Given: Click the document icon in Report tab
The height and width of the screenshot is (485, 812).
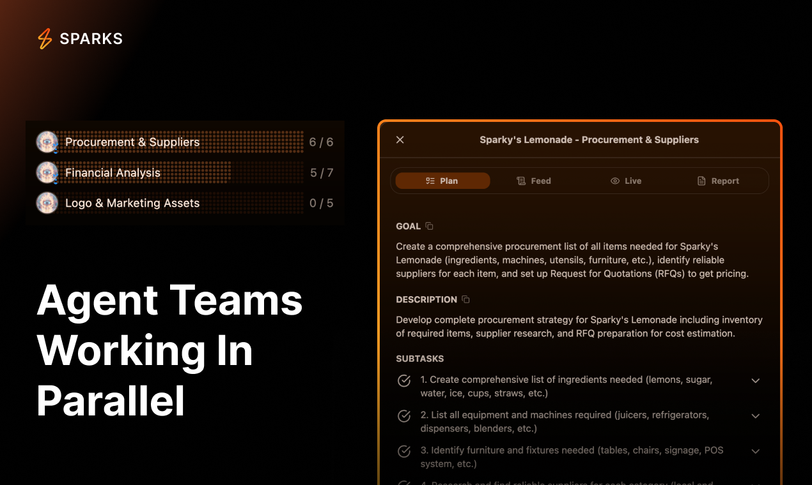Looking at the screenshot, I should (x=701, y=181).
